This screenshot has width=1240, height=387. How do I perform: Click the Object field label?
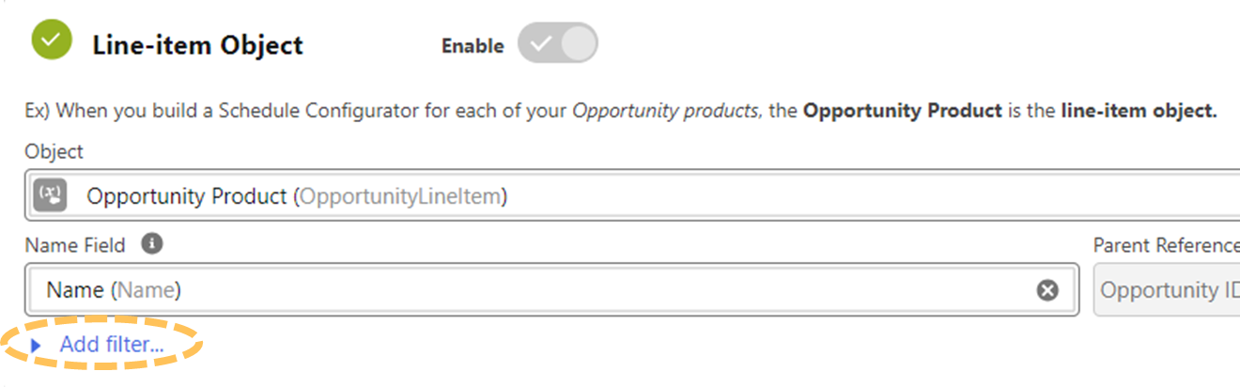[54, 151]
